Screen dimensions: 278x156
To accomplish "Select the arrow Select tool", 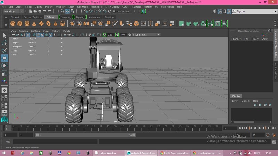I will tap(5, 36).
